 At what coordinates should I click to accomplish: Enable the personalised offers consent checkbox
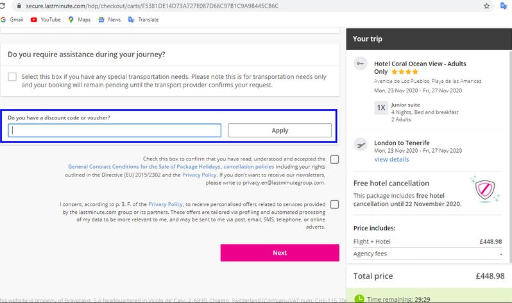(335, 205)
